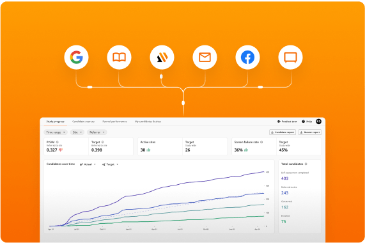Click the Master report button
The width and height of the screenshot is (365, 243).
coord(310,132)
